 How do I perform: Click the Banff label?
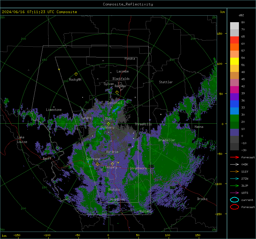click(47, 159)
